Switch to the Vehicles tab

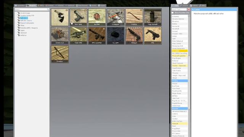tap(59, 5)
